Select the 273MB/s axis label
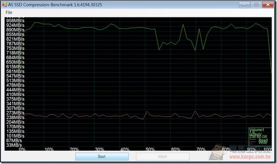 pos(15,113)
